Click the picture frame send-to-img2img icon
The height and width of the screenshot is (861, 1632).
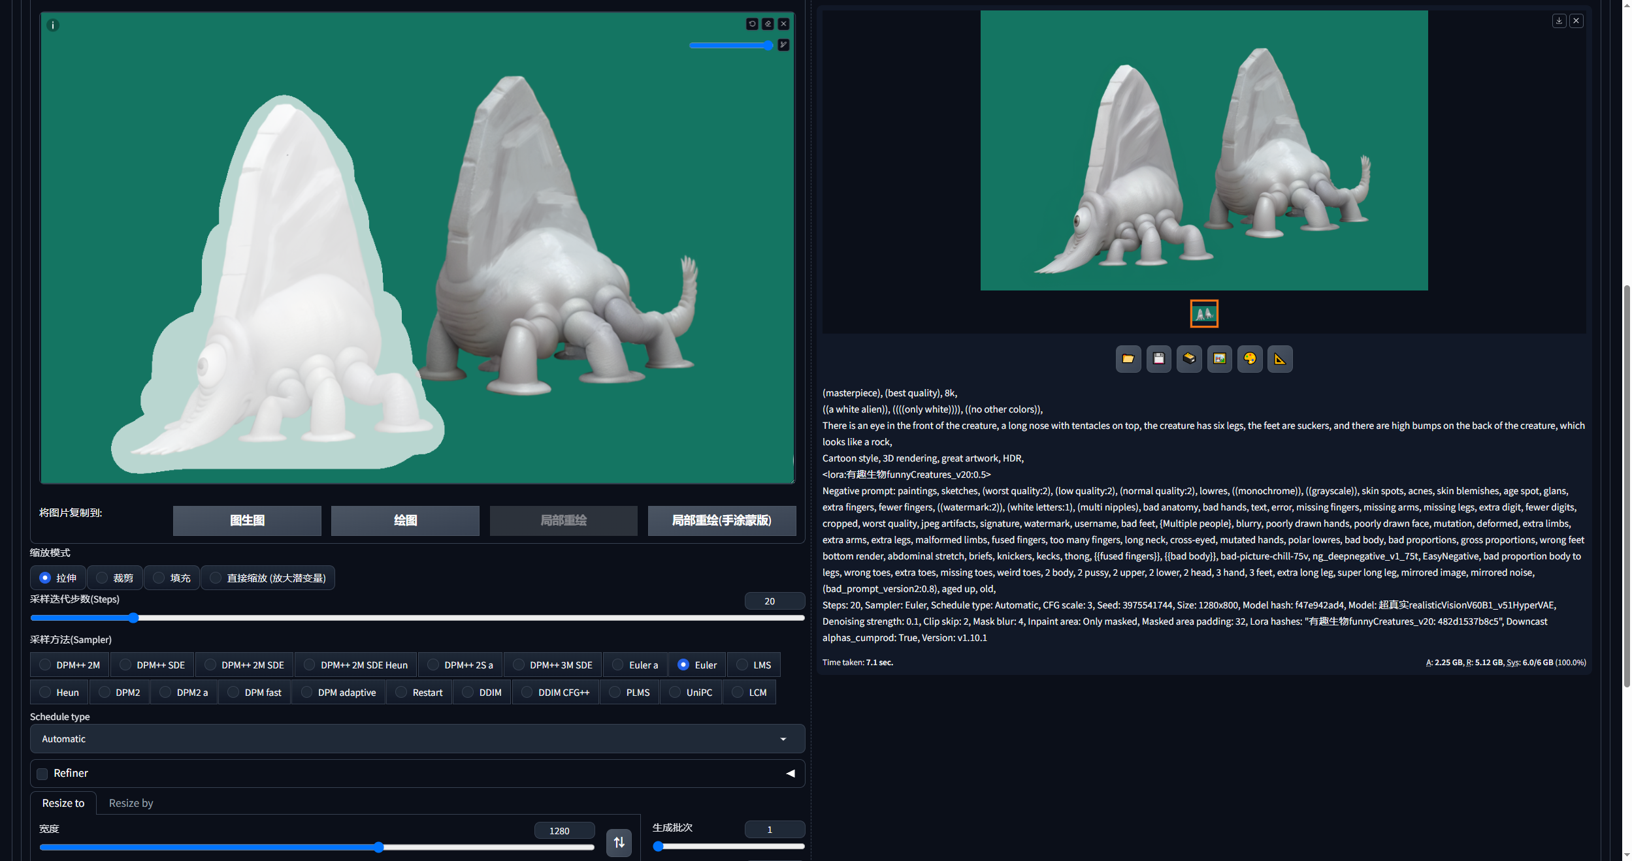[x=1219, y=359]
